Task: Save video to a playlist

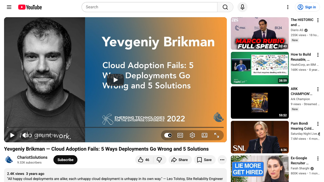Action: coord(205,160)
